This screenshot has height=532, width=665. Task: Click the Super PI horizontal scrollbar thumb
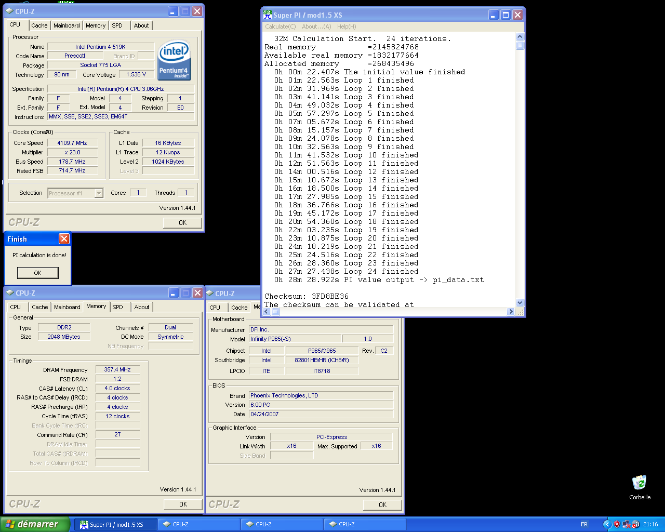coord(276,312)
